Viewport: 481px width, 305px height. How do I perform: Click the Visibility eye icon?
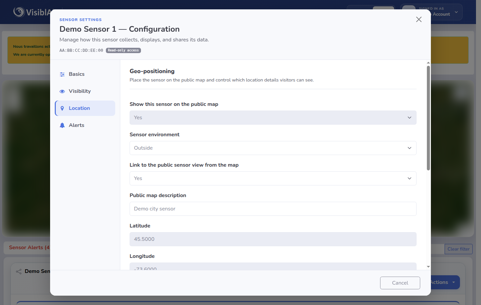coord(62,91)
